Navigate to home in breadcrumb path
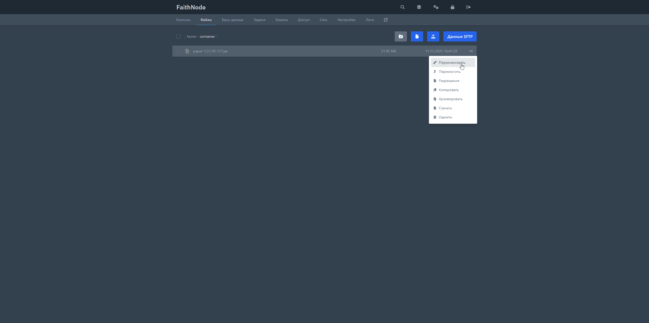649x323 pixels. click(191, 36)
